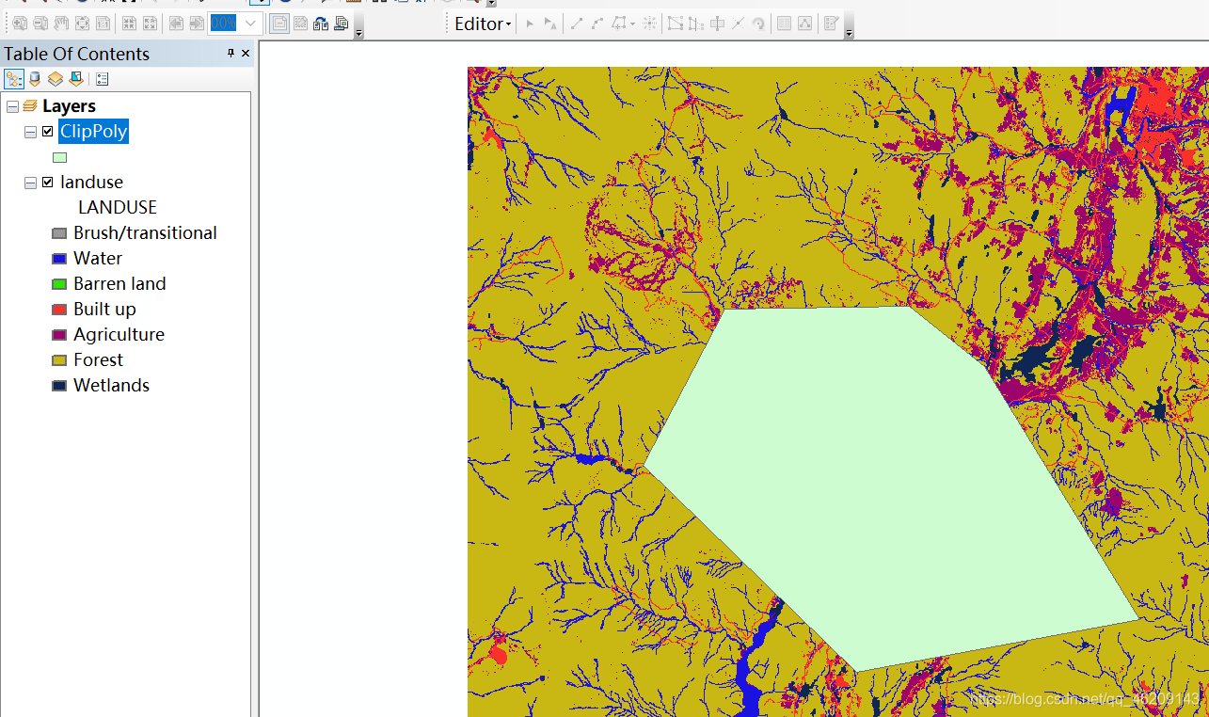Click the Fixed Zoom Out layout tool
Screen dimensions: 1209x717
(x=40, y=24)
